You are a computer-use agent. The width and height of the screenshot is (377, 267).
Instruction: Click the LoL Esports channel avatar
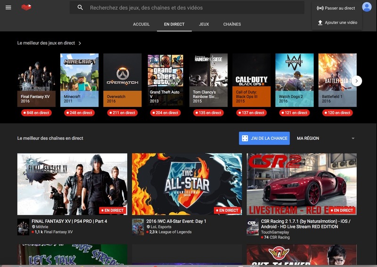click(138, 227)
